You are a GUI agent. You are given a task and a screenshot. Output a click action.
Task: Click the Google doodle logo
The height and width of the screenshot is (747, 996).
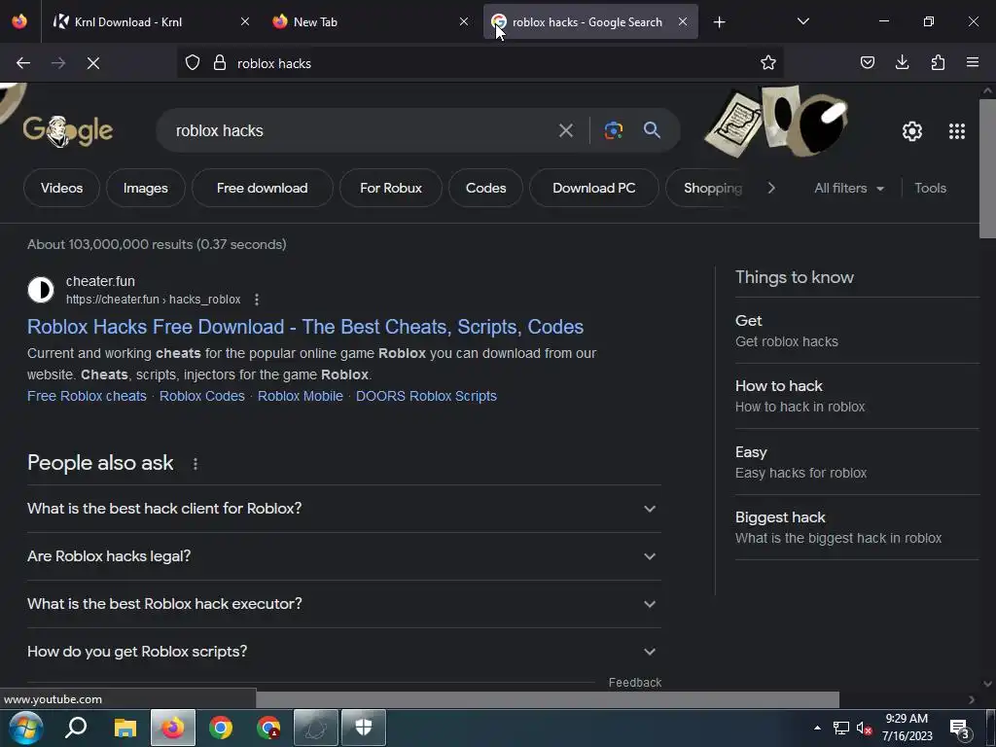(x=67, y=131)
